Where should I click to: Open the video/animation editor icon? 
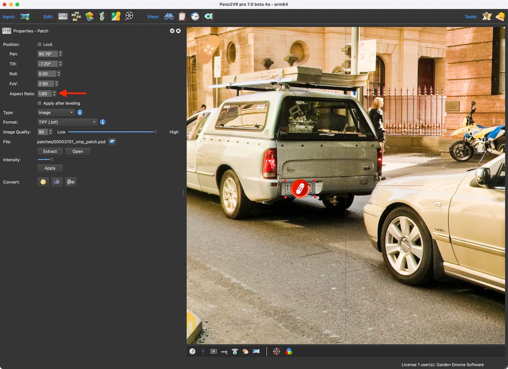129,16
